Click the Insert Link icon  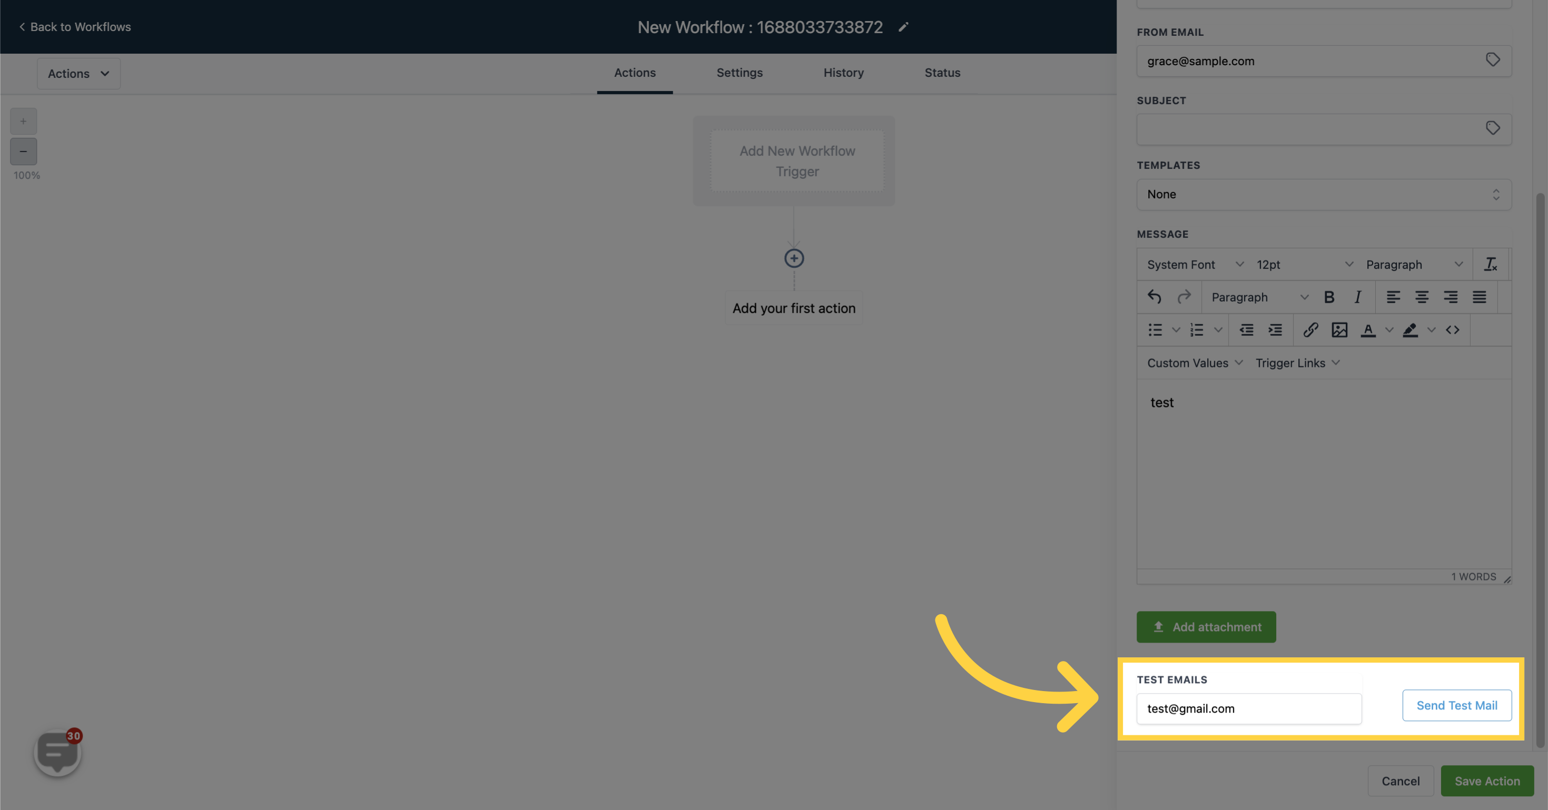click(x=1309, y=329)
